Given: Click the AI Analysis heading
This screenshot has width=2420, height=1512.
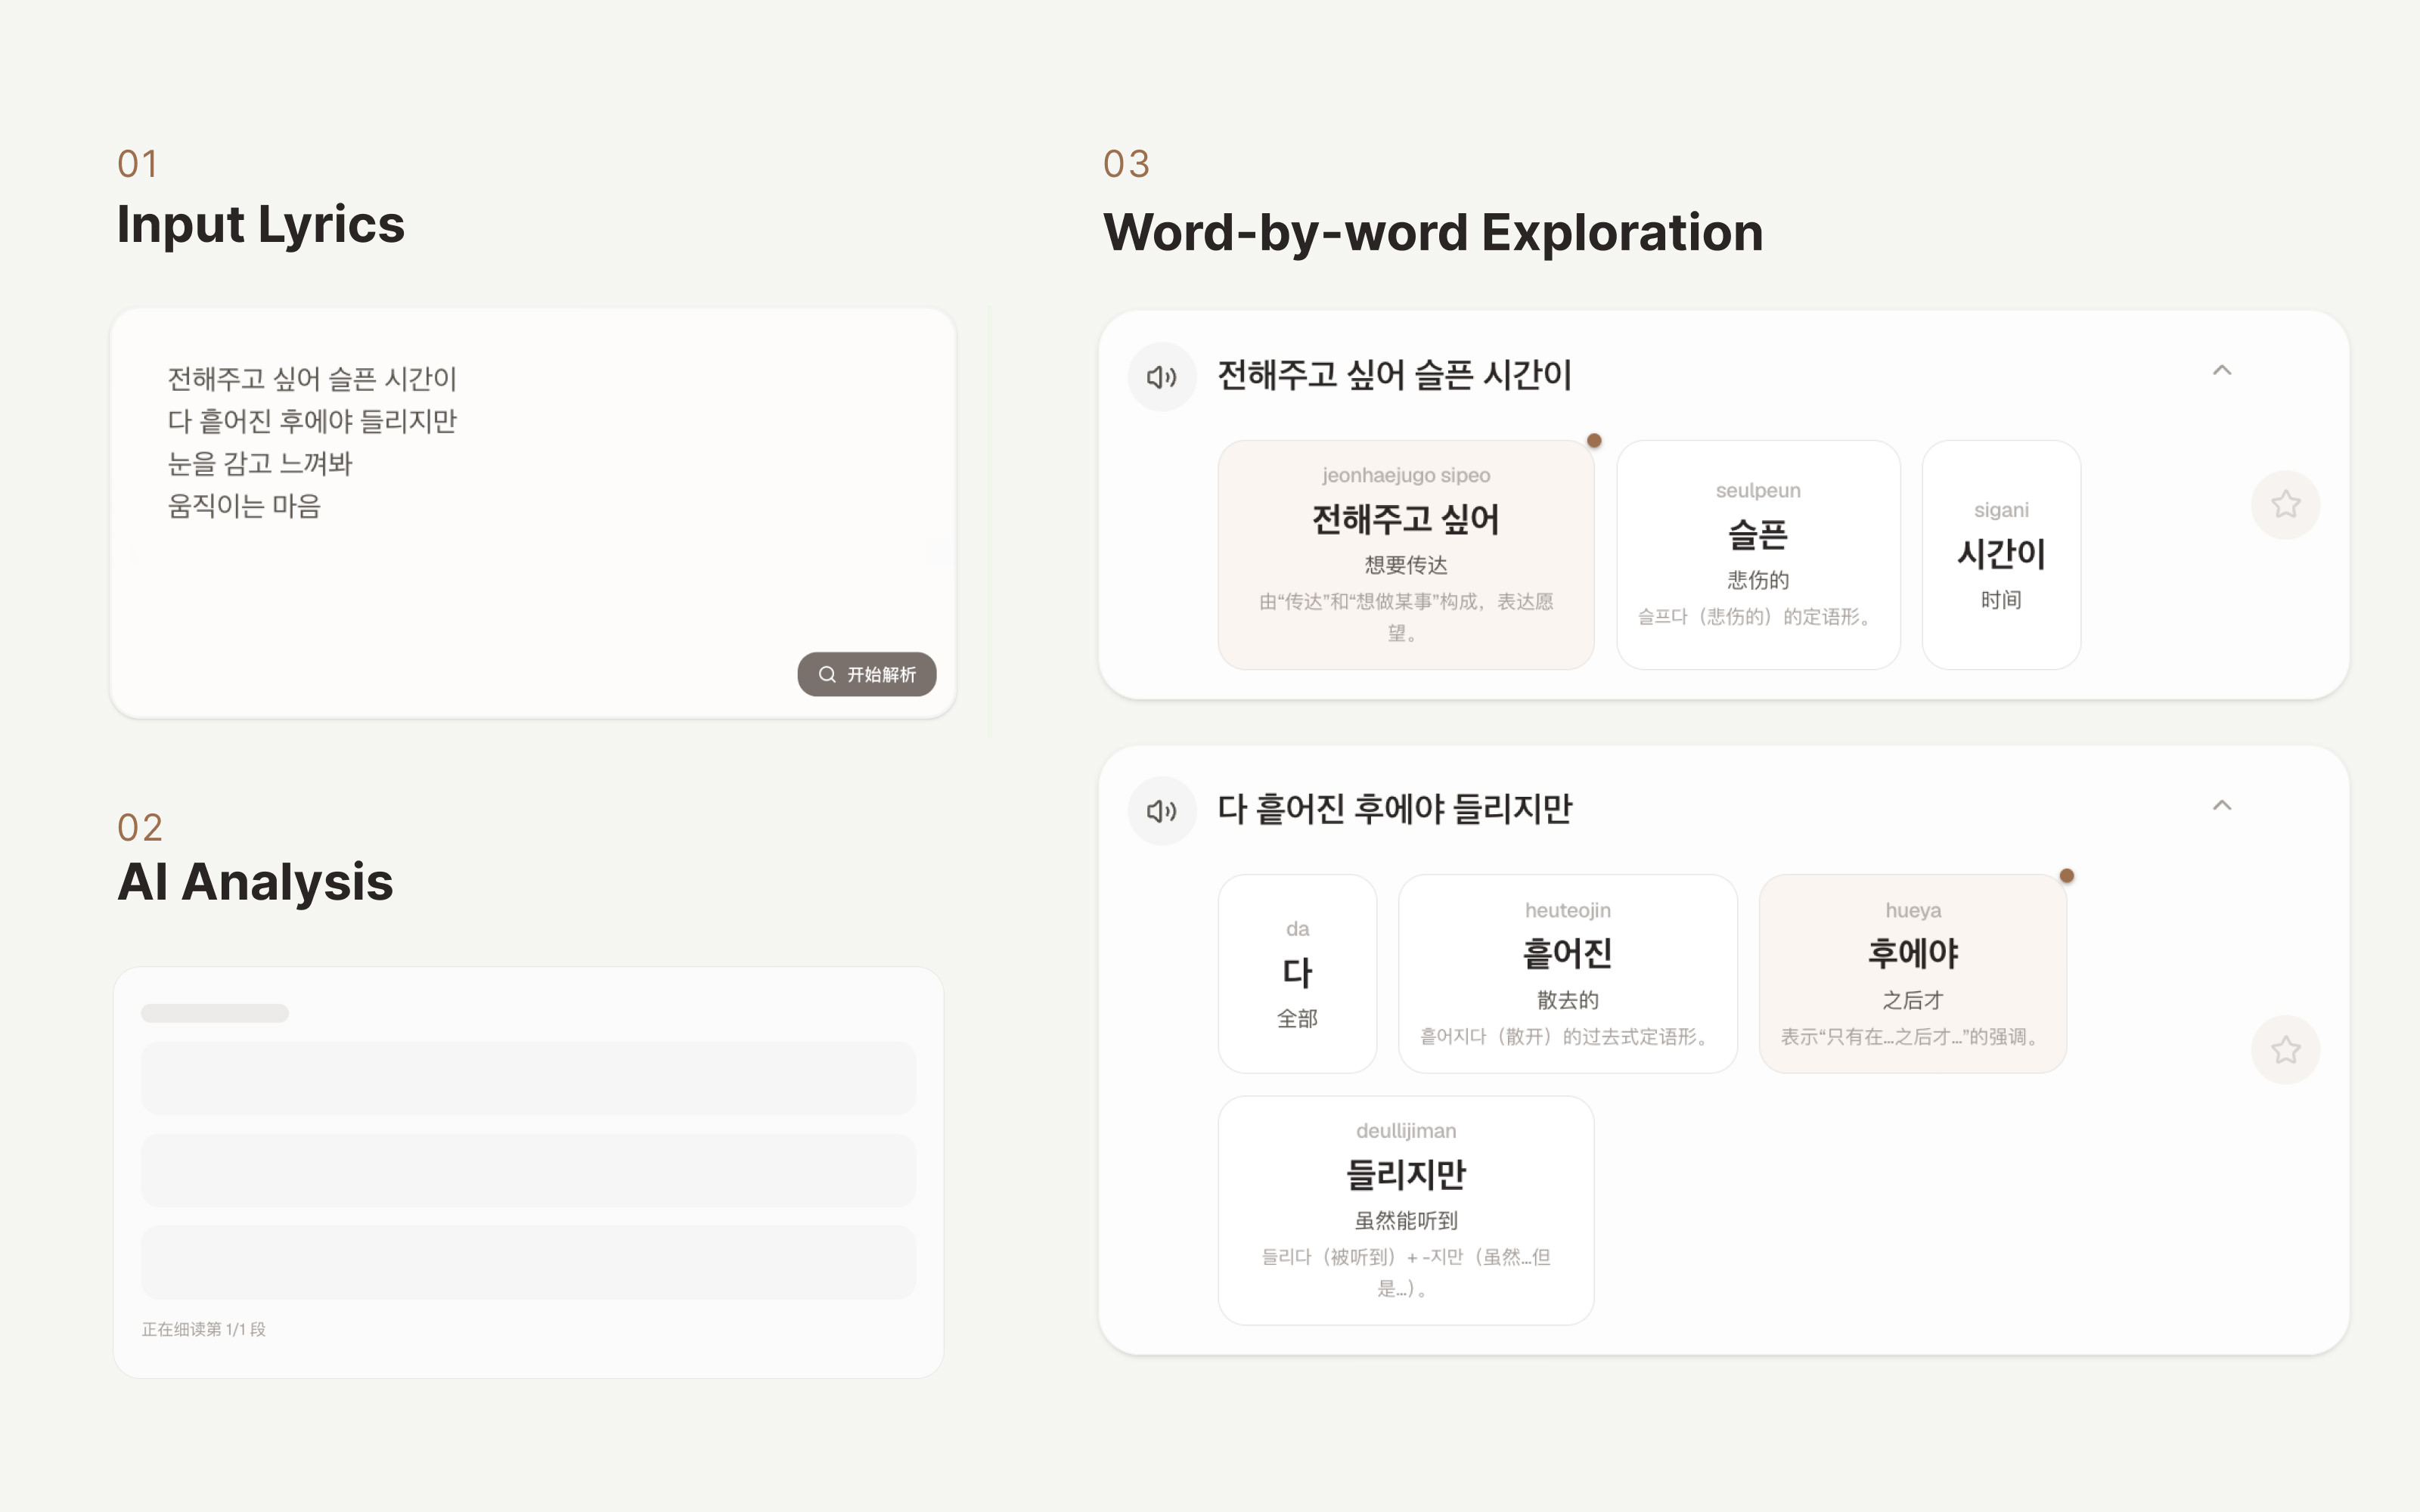Looking at the screenshot, I should [x=255, y=882].
